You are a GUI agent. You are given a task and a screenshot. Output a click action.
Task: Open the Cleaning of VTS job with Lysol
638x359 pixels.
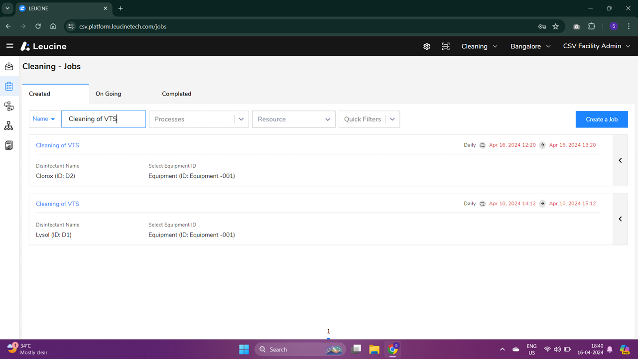pyautogui.click(x=57, y=204)
